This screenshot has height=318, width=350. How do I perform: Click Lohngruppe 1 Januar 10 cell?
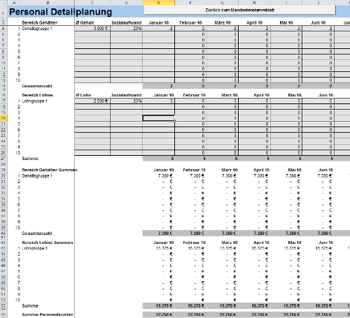[x=159, y=101]
